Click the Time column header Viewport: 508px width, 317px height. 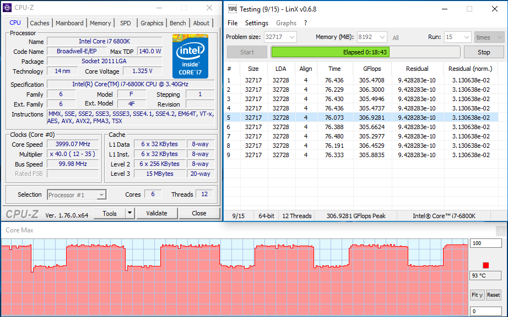tap(334, 69)
